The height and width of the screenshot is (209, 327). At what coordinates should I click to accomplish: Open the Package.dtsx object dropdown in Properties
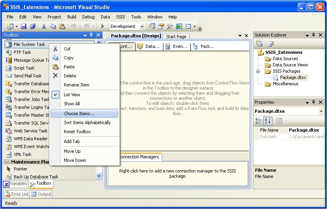point(321,111)
